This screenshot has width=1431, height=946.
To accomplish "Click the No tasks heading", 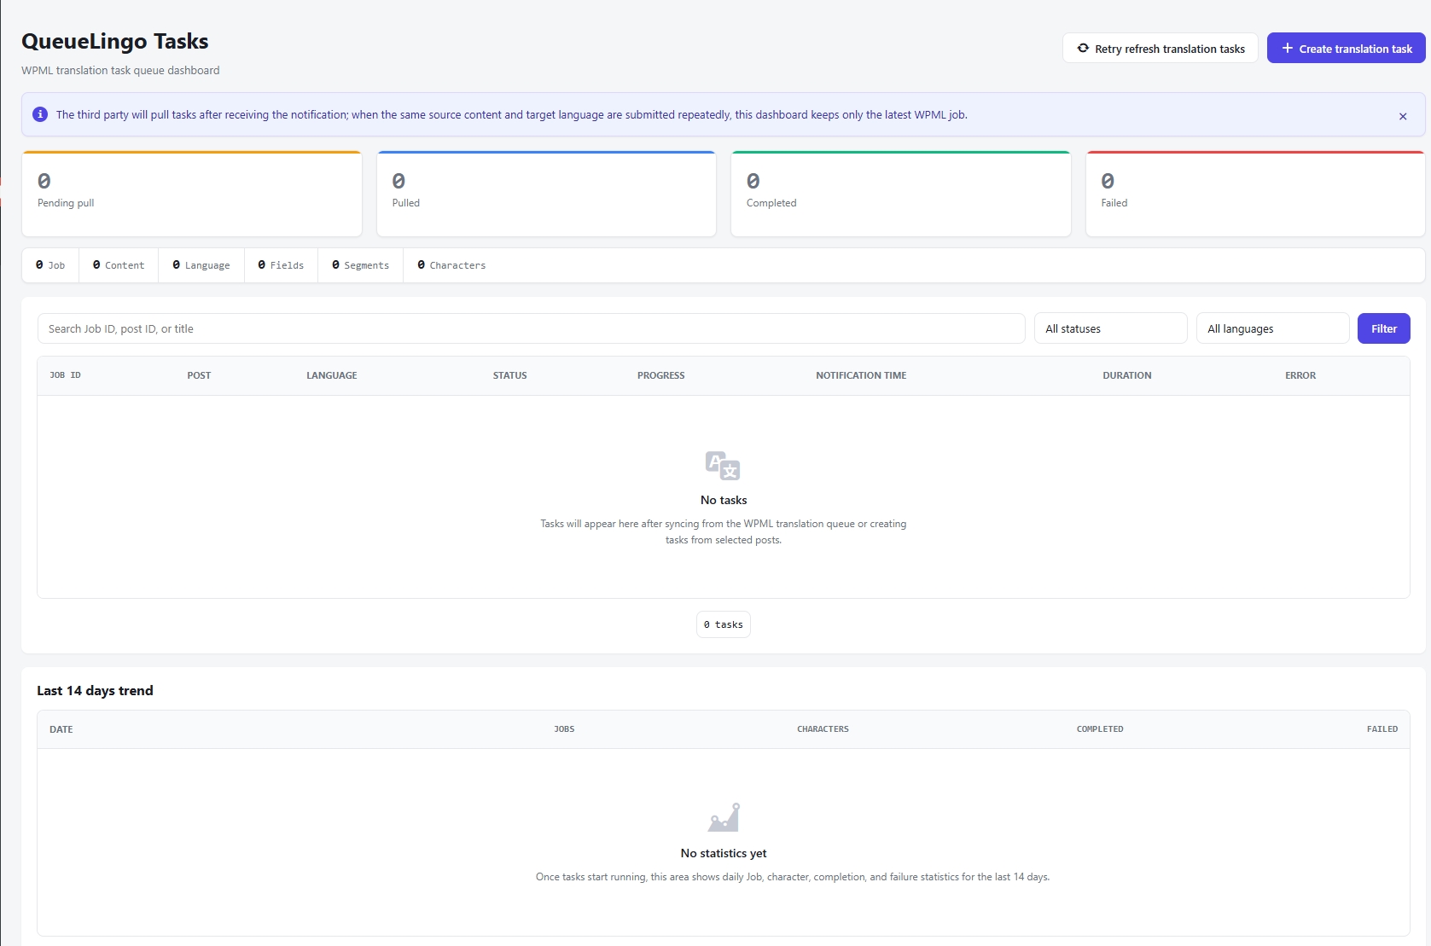I will pos(724,500).
